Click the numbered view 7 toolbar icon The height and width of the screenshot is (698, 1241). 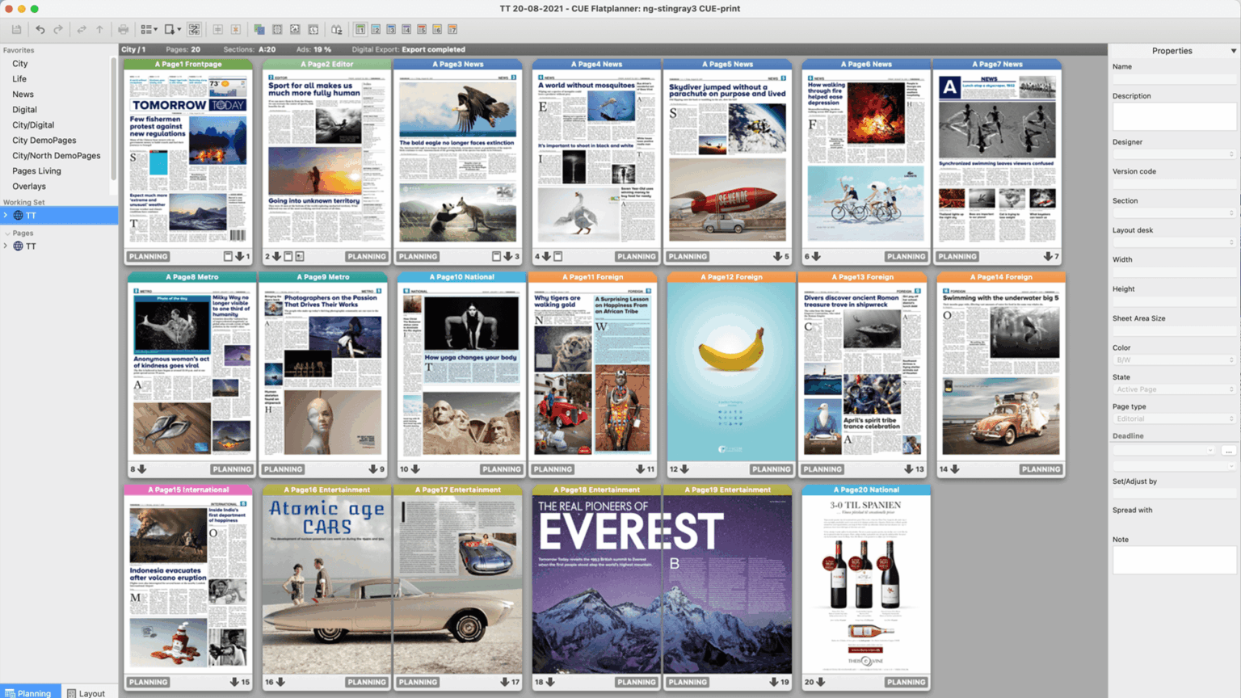click(x=452, y=29)
